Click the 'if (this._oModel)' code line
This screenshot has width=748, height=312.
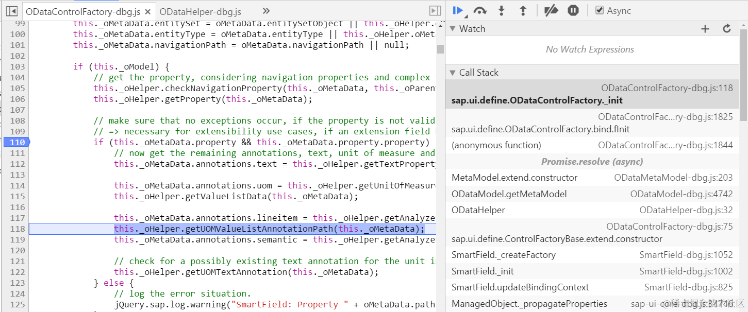121,66
